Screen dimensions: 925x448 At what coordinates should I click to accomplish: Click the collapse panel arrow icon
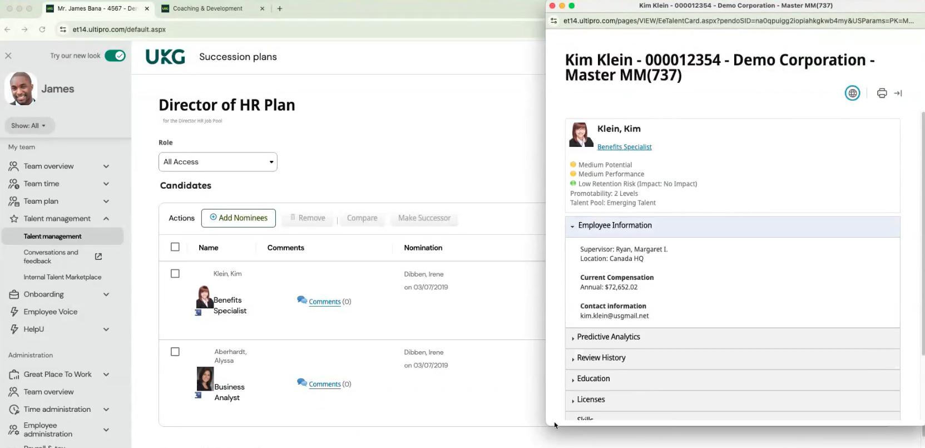click(898, 93)
